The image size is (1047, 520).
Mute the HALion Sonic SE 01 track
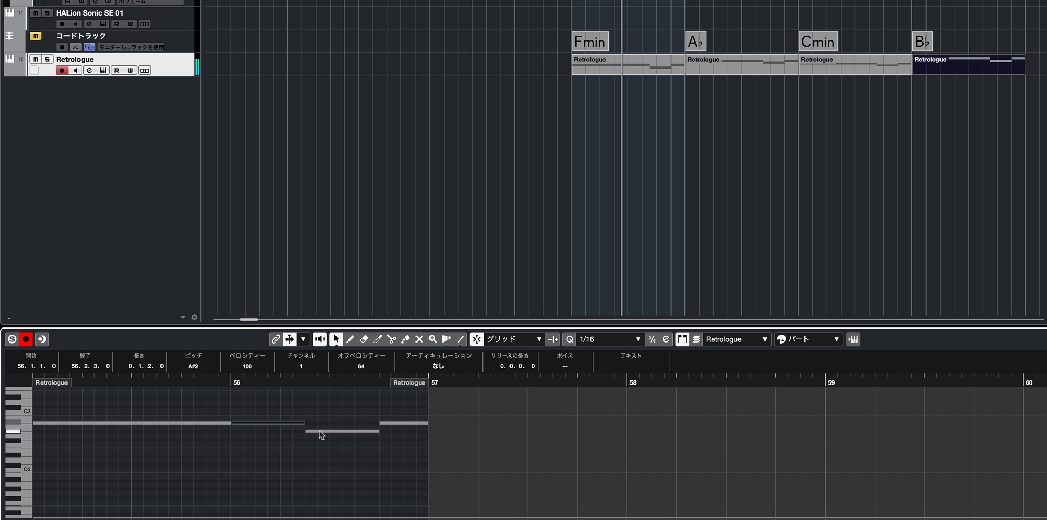35,13
